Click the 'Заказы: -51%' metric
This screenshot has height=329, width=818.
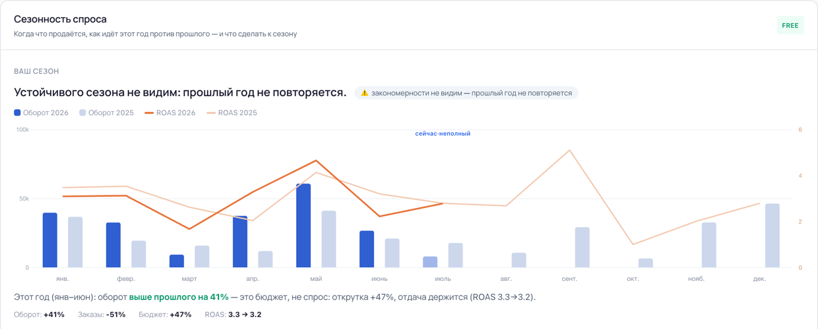point(102,315)
